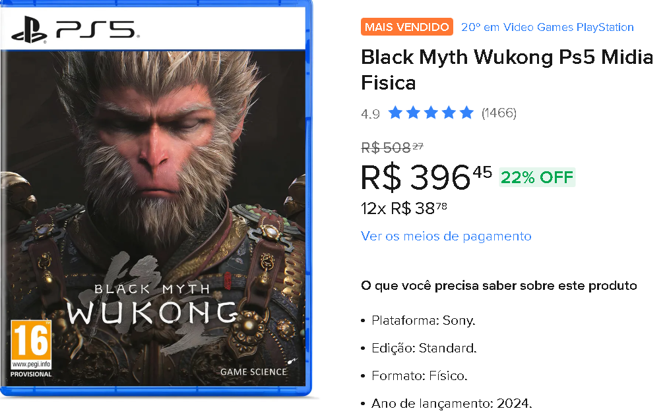Click the (1466) review count
Viewport: 667px width, 415px height.
pyautogui.click(x=499, y=113)
